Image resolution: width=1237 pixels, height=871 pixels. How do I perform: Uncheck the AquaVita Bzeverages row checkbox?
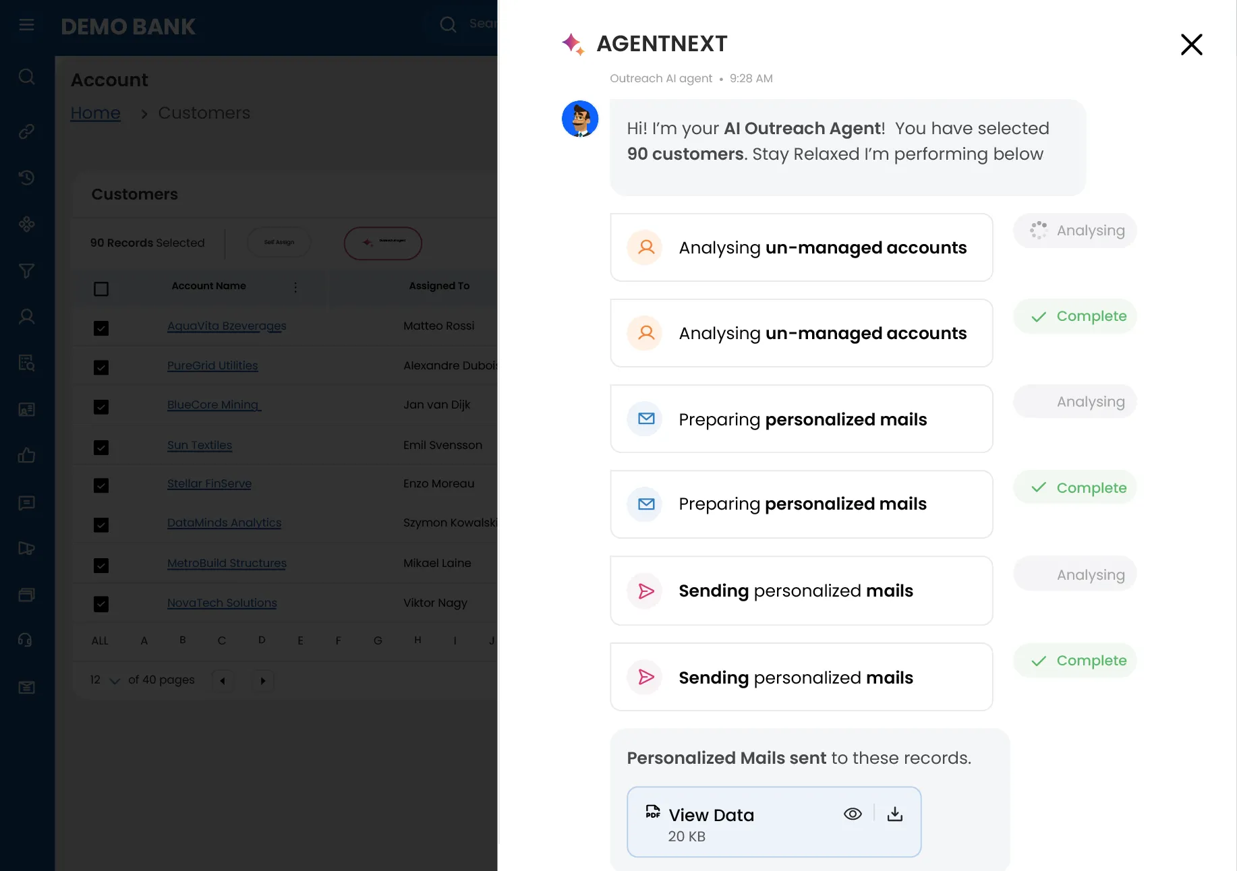click(x=101, y=328)
